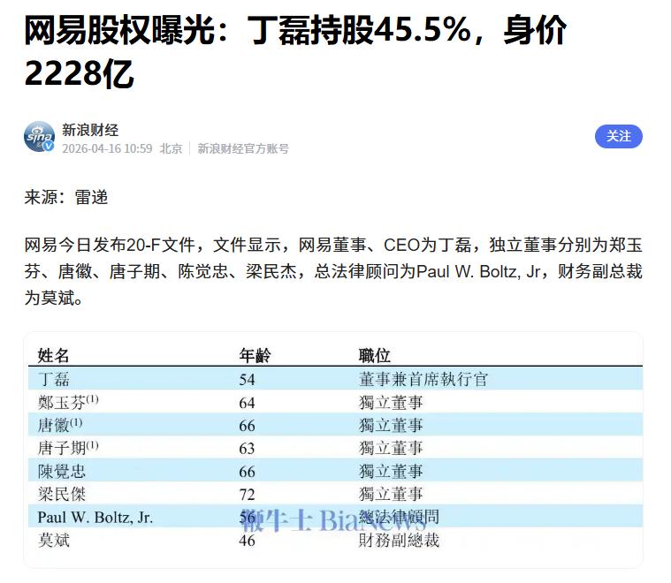Image resolution: width=671 pixels, height=583 pixels.
Task: Click the age value 46
Action: pos(247,541)
